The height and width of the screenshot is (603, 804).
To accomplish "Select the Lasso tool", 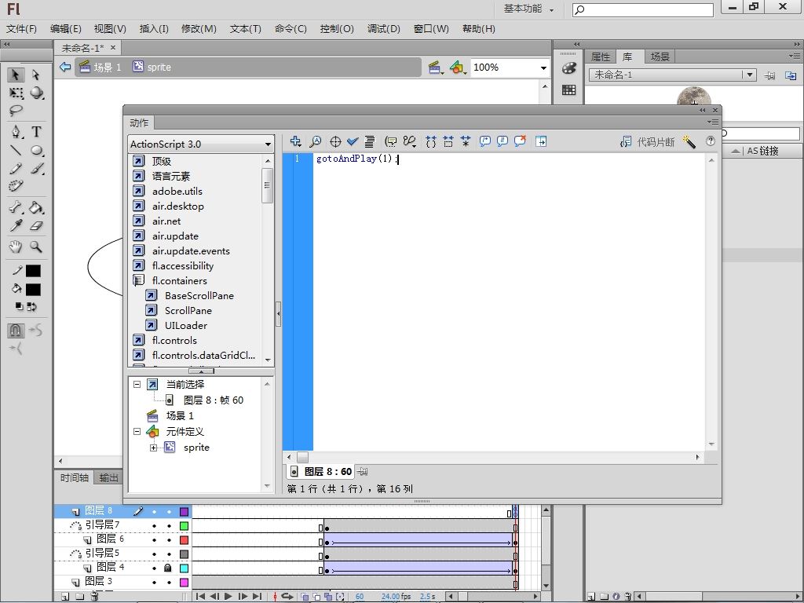I will coord(16,111).
